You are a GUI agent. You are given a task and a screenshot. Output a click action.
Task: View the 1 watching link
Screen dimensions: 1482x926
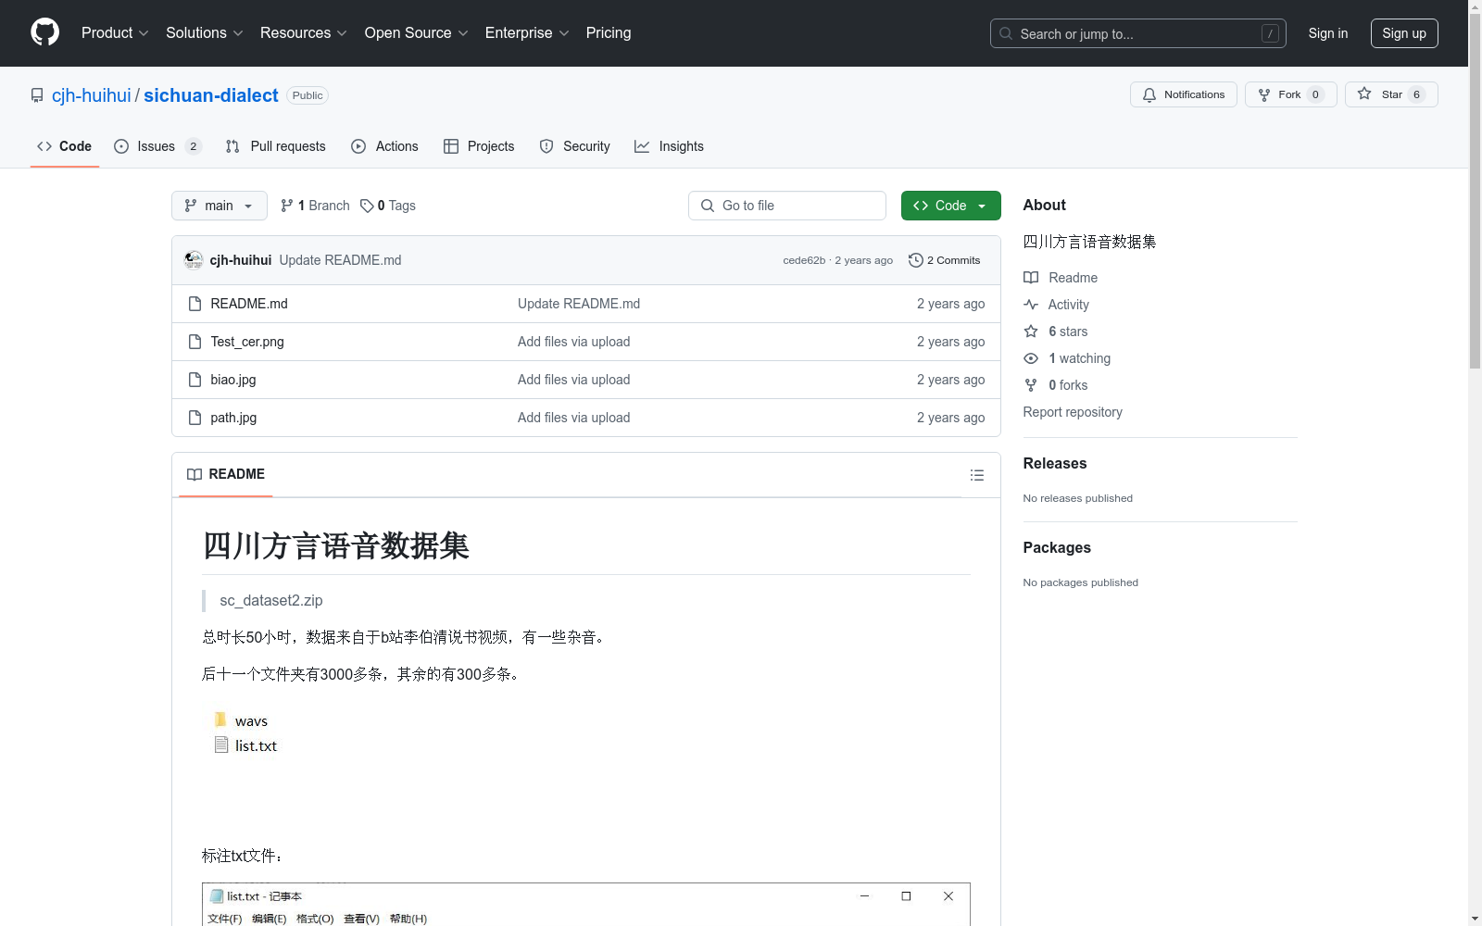tap(1067, 358)
